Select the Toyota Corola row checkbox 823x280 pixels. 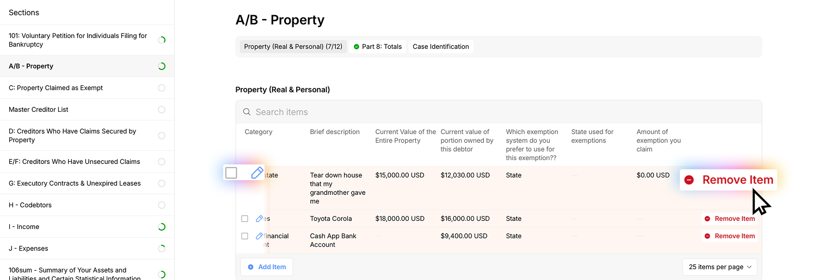click(x=245, y=219)
